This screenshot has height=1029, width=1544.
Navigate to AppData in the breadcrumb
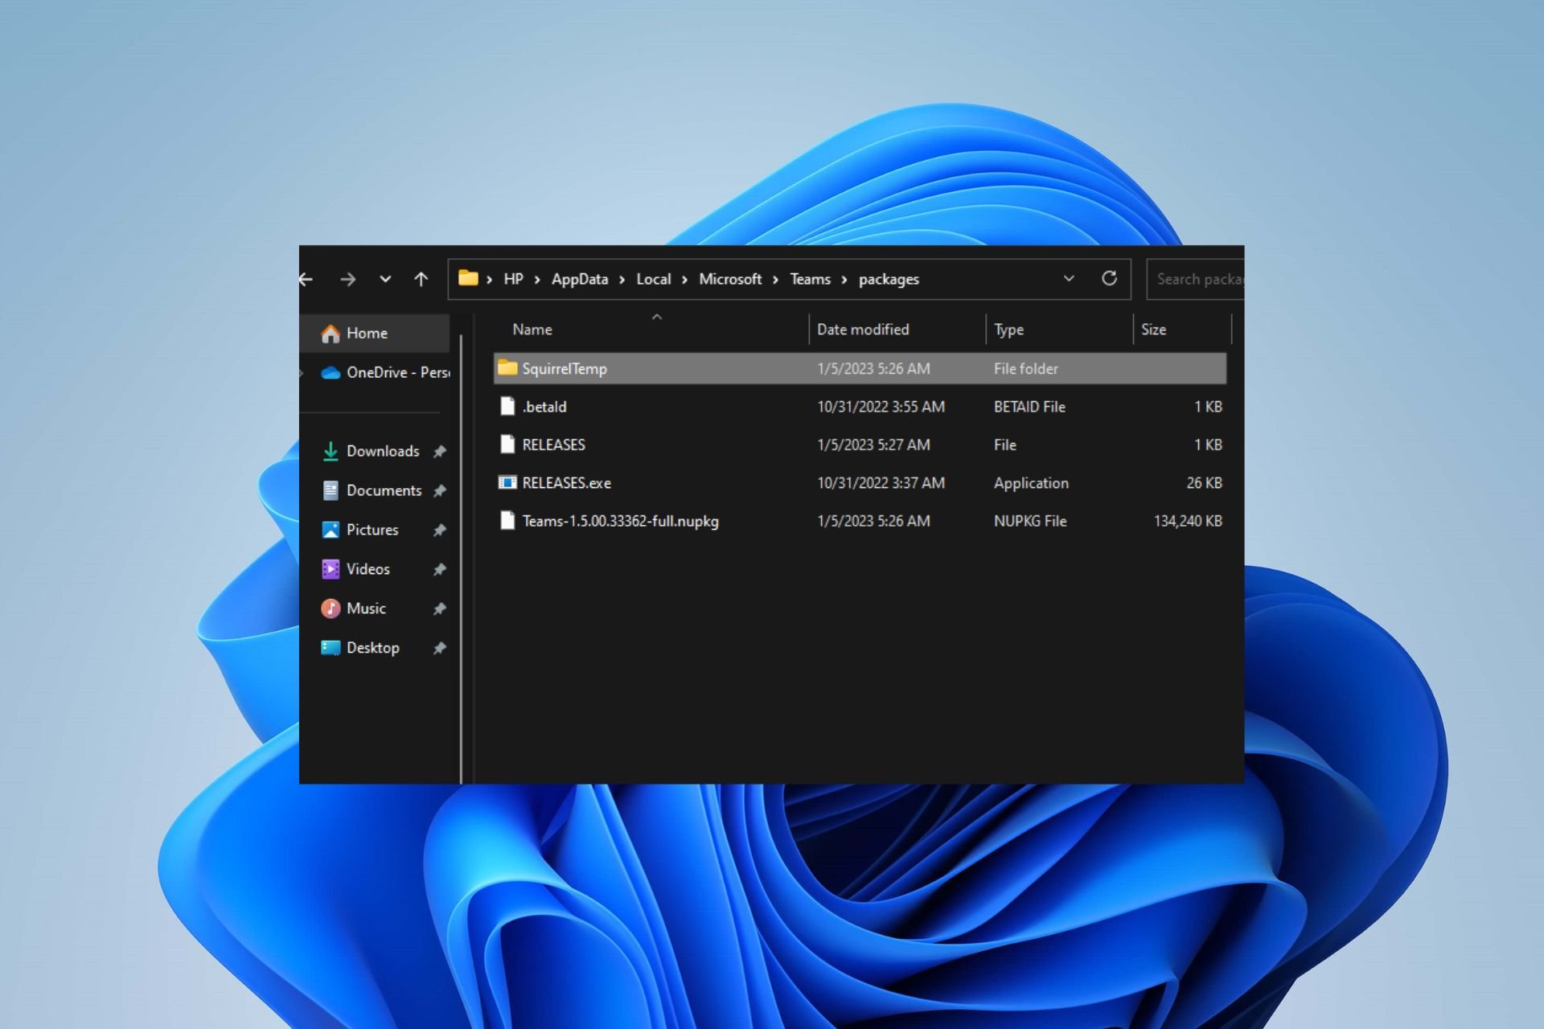(579, 279)
